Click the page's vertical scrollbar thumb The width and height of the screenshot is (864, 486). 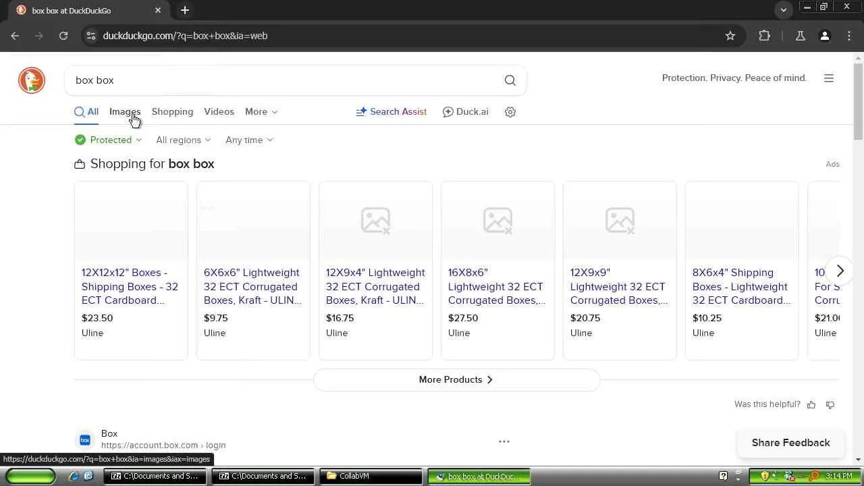[x=858, y=101]
